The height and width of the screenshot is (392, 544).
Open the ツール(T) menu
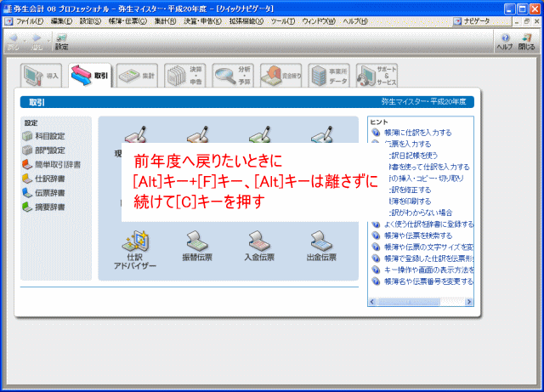283,21
